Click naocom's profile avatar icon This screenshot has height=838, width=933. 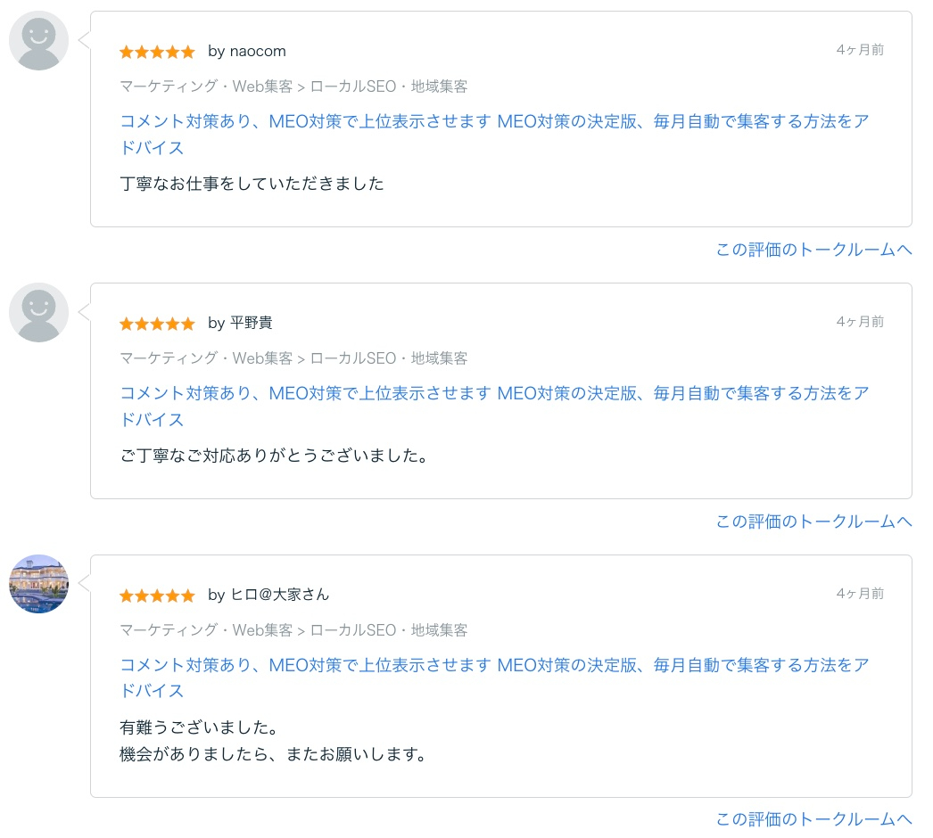(38, 40)
